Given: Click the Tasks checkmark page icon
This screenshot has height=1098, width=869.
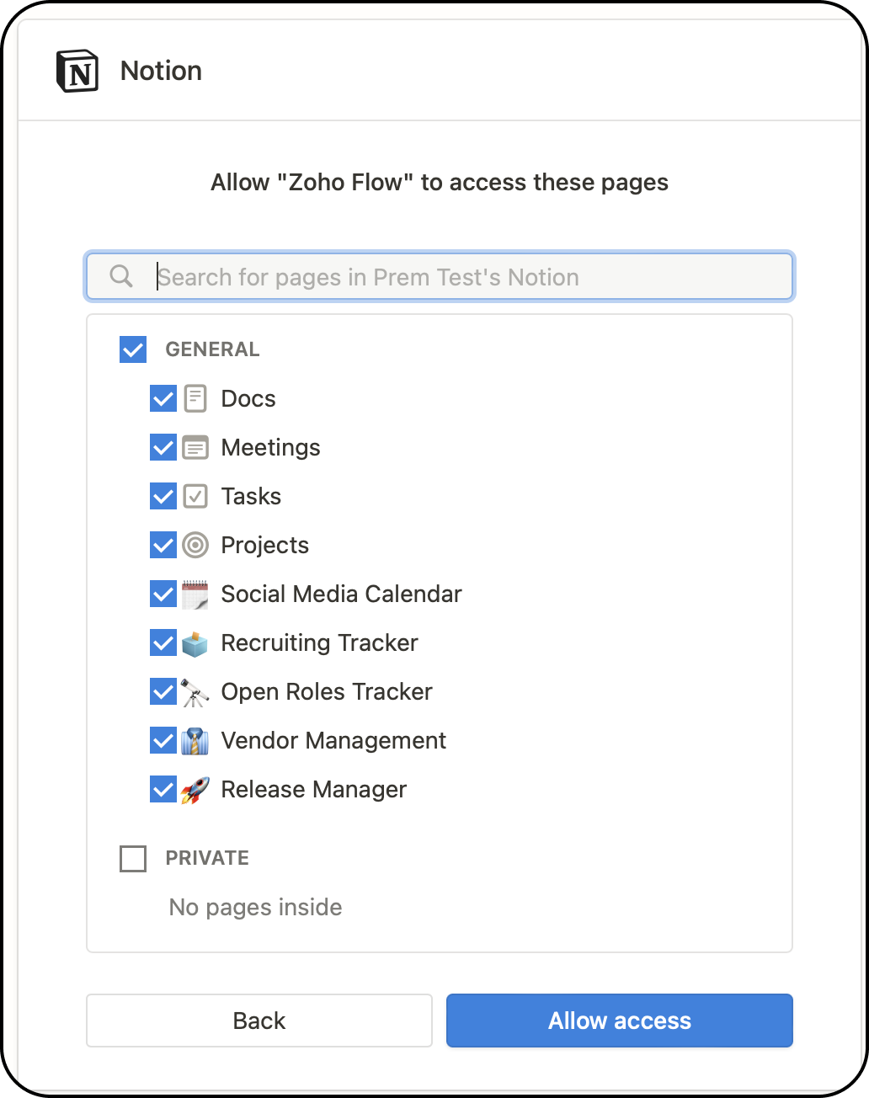Looking at the screenshot, I should tap(195, 496).
